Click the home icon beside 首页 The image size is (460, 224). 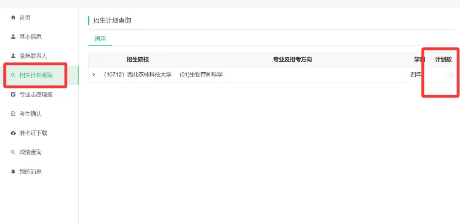13,17
